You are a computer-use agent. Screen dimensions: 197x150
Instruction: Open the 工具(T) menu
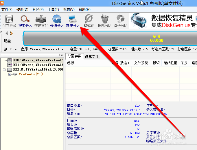point(53,10)
